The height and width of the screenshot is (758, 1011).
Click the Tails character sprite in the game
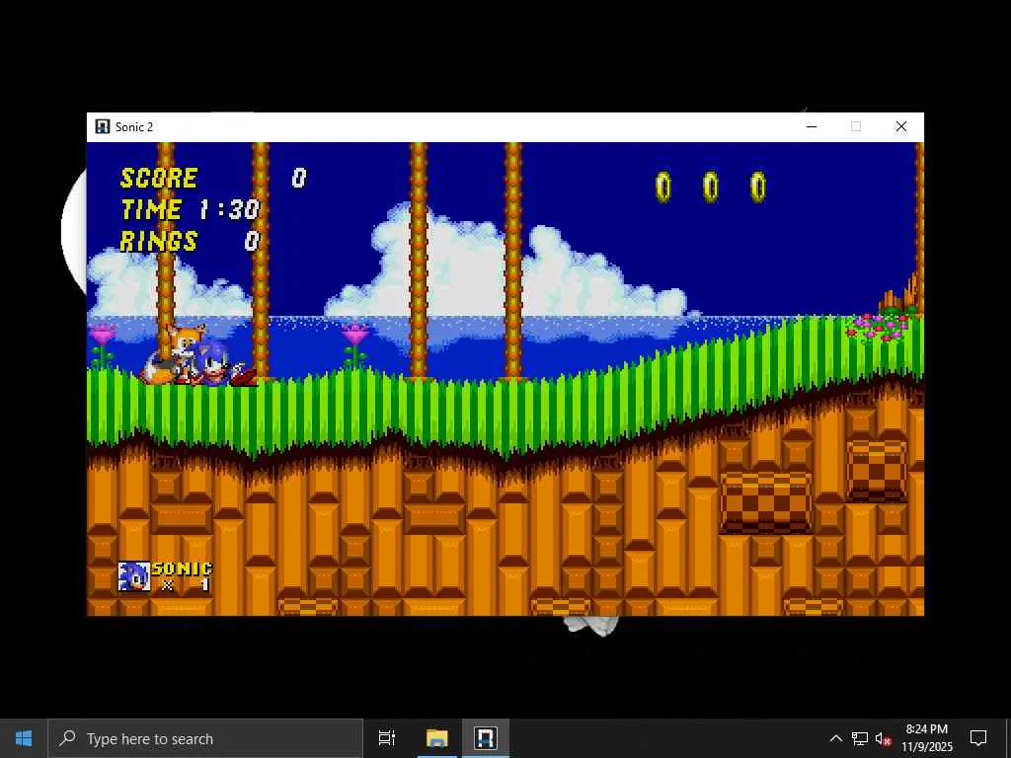[172, 354]
